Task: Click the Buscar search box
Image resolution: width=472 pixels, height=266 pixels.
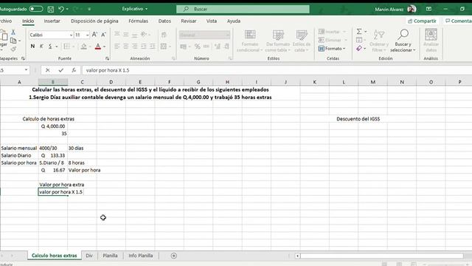Action: (x=243, y=10)
